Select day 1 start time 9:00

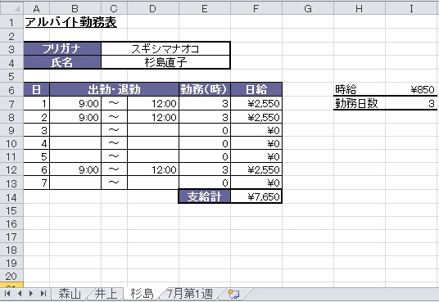[x=75, y=104]
